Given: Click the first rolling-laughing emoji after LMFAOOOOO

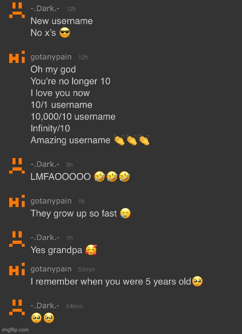Looking at the screenshot, I should (100, 177).
